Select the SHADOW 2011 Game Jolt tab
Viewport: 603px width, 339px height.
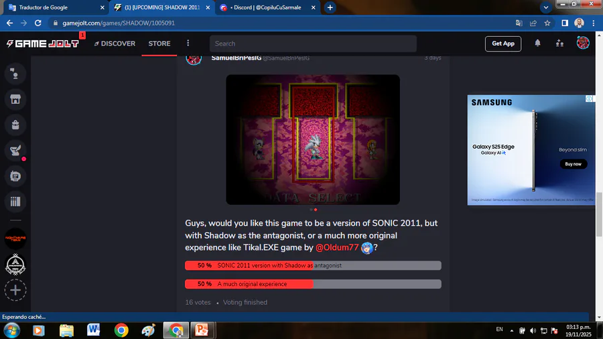pyautogui.click(x=161, y=7)
